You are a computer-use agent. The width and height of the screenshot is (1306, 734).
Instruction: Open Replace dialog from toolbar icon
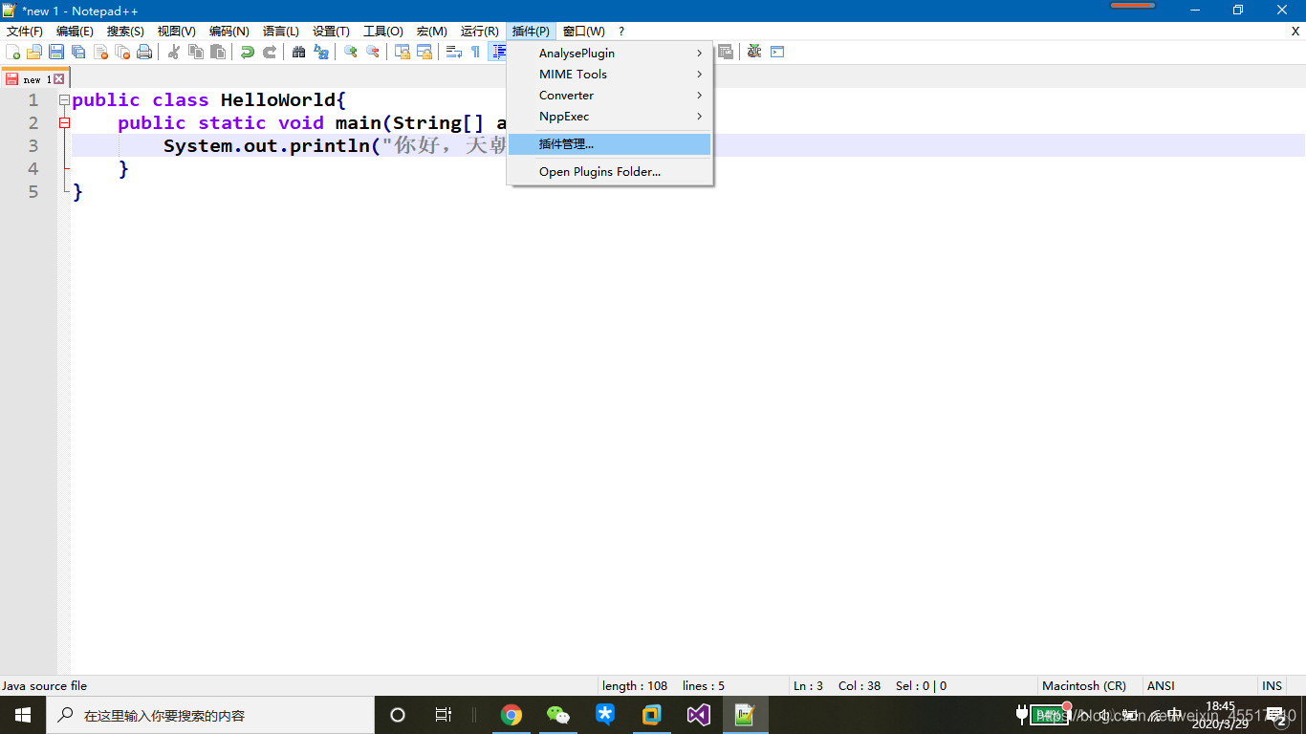click(321, 52)
